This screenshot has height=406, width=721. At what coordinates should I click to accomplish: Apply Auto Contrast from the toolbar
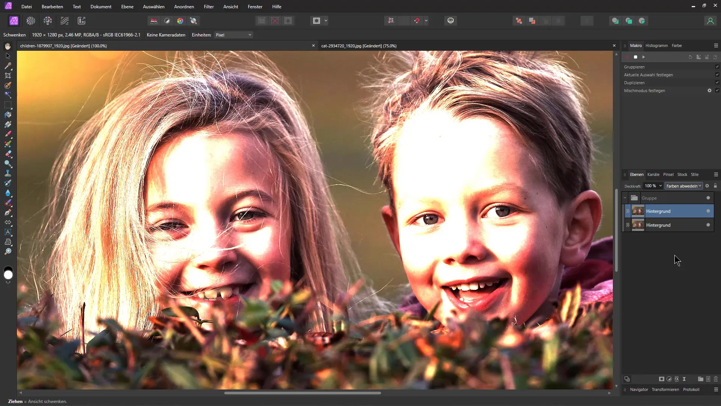167,21
